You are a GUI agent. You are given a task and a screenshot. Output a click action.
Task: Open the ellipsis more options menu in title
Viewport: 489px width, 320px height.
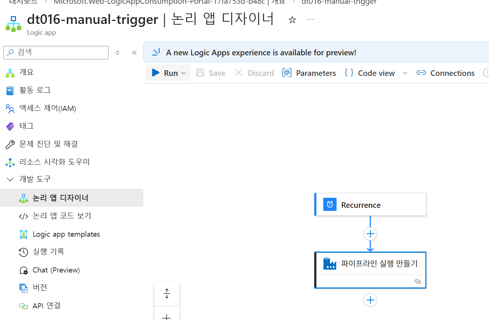[311, 19]
